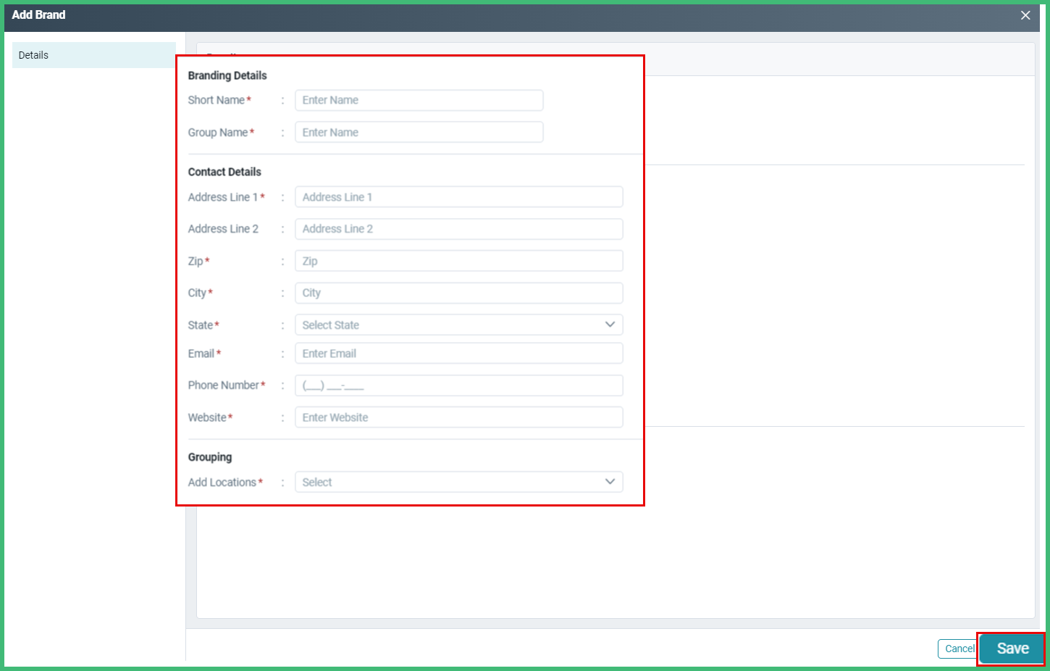
Task: Select the Address Line 1 field
Action: 458,196
